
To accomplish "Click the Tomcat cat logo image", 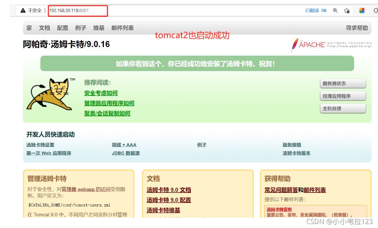I will click(51, 94).
